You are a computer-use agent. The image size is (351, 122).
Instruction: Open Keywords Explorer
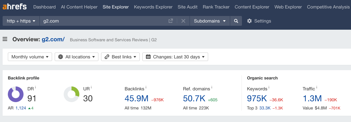coord(153,7)
